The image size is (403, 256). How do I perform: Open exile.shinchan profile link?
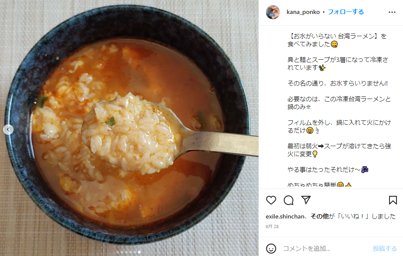[x=285, y=216]
